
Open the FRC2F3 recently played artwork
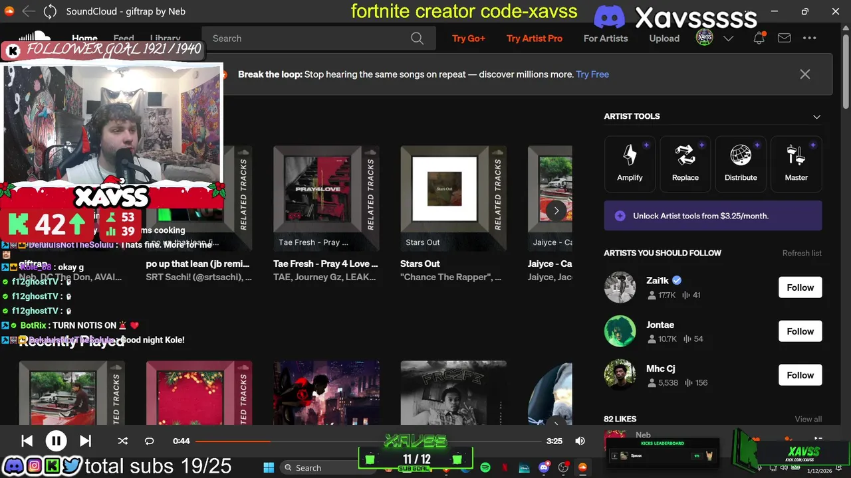click(x=453, y=393)
